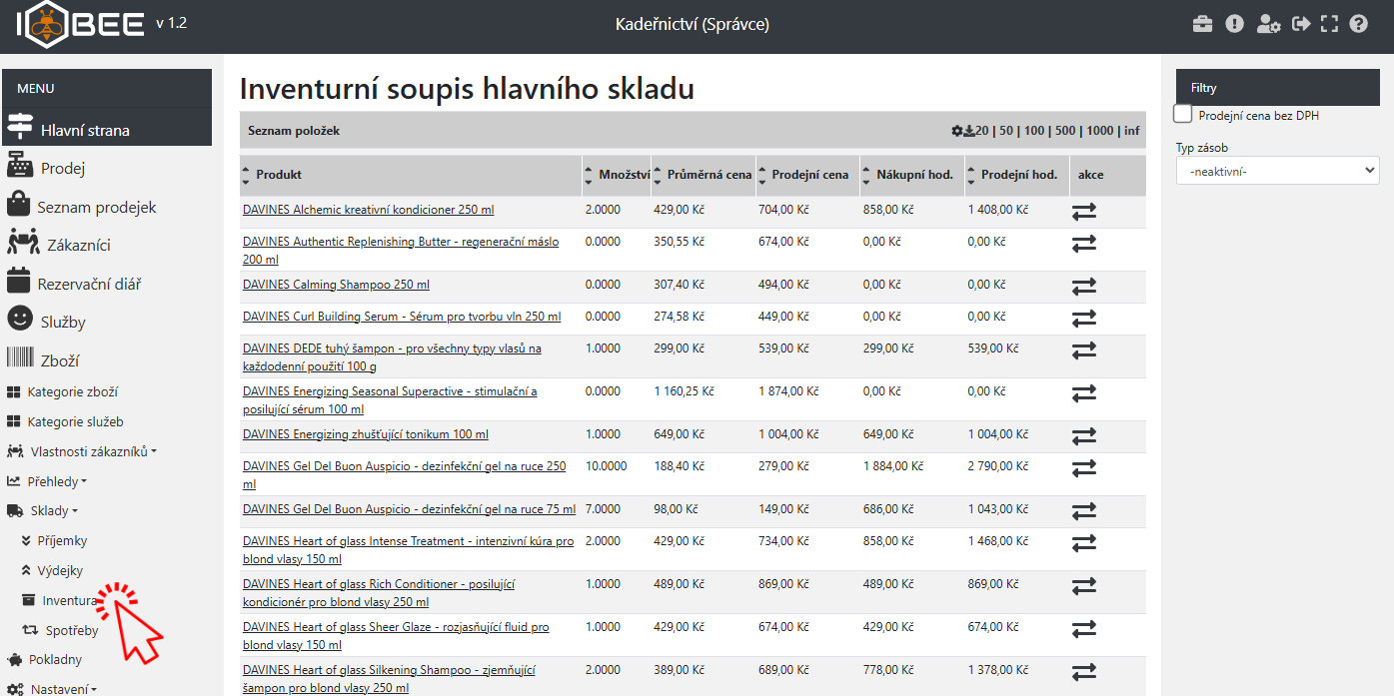The width and height of the screenshot is (1394, 696).
Task: Toggle the Prodejní cena bez DPH checkbox
Action: click(1183, 115)
